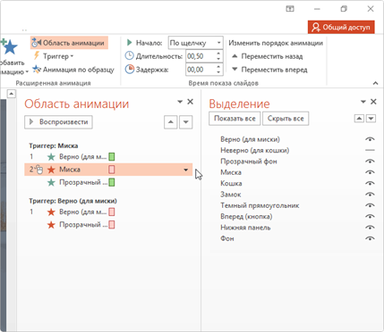
Task: Toggle visibility of Вперед (кнопка)
Action: [x=370, y=216]
